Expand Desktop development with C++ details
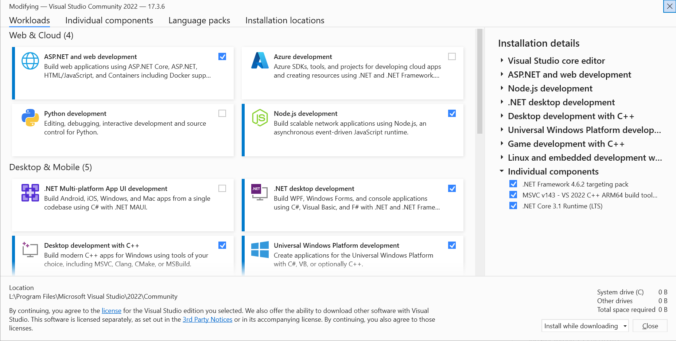Viewport: 676px width, 341px height. 502,116
